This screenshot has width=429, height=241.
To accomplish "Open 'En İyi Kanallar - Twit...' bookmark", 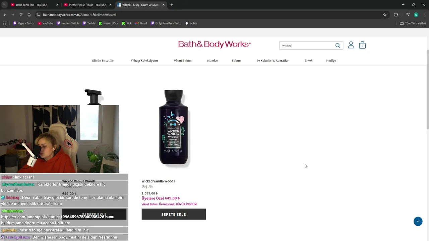I will tap(166, 23).
